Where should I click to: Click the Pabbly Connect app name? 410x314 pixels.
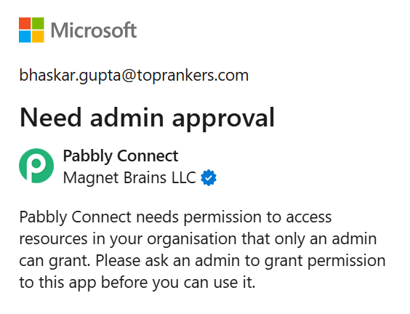121,156
